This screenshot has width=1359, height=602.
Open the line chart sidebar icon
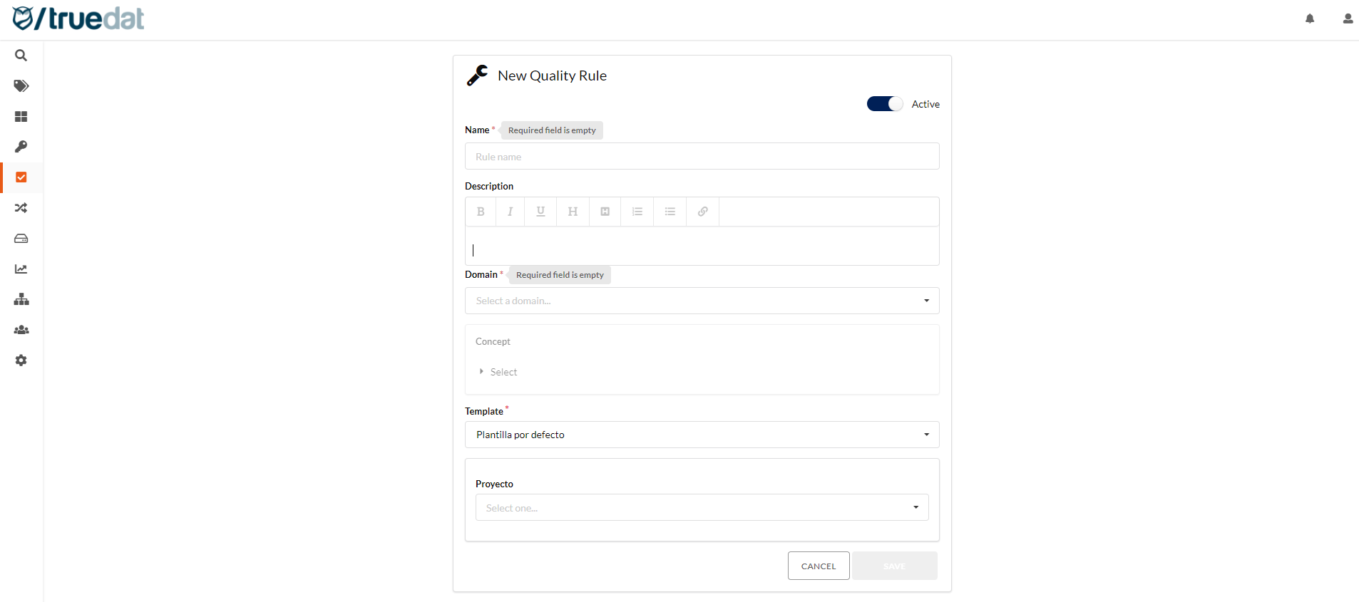pos(21,269)
